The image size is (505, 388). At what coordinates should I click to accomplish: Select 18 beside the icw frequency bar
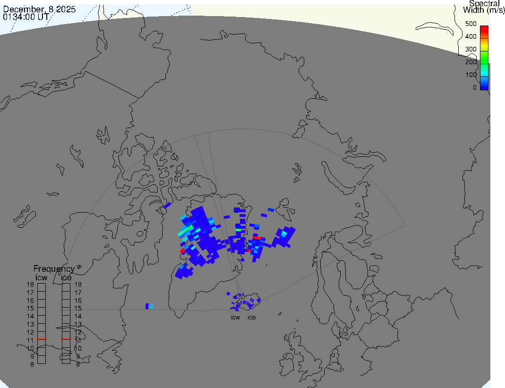point(30,285)
